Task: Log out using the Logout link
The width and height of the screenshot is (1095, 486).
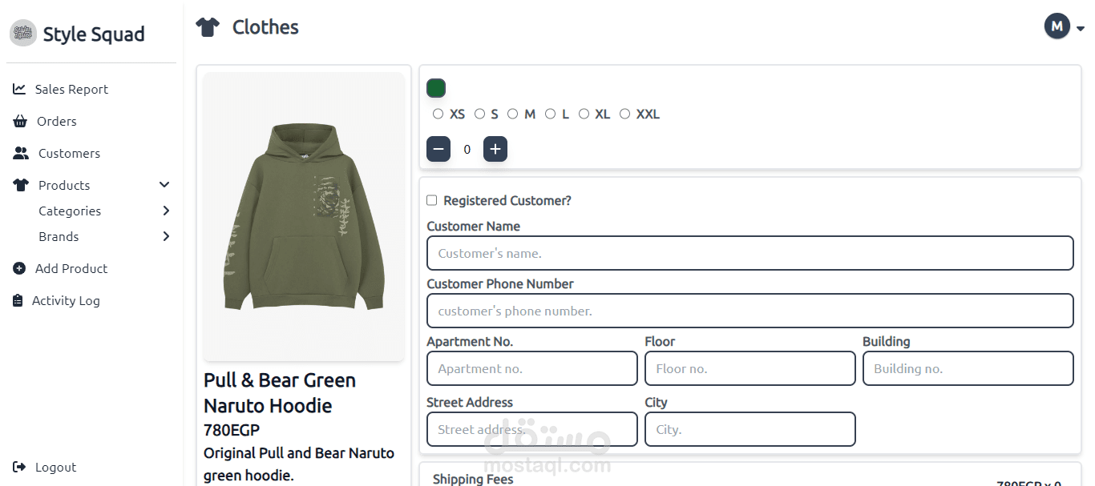Action: [55, 467]
